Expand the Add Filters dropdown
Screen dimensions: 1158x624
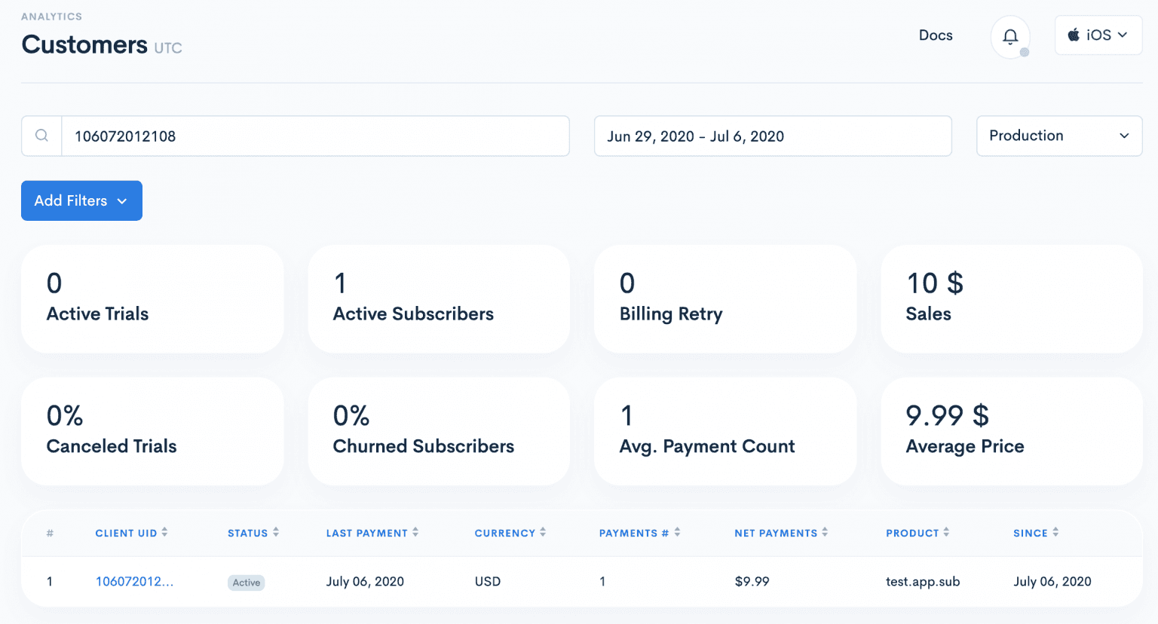click(x=81, y=200)
